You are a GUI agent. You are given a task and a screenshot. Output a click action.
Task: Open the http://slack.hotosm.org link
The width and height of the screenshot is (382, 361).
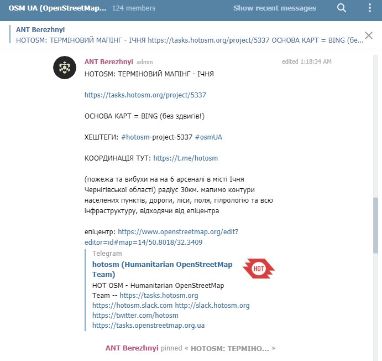click(x=212, y=306)
